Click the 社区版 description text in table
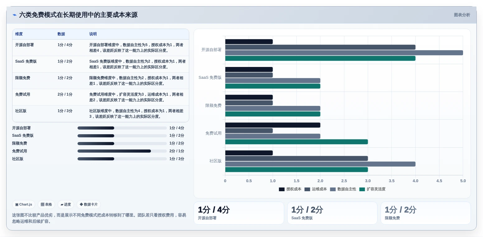This screenshot has width=483, height=237. (136, 114)
